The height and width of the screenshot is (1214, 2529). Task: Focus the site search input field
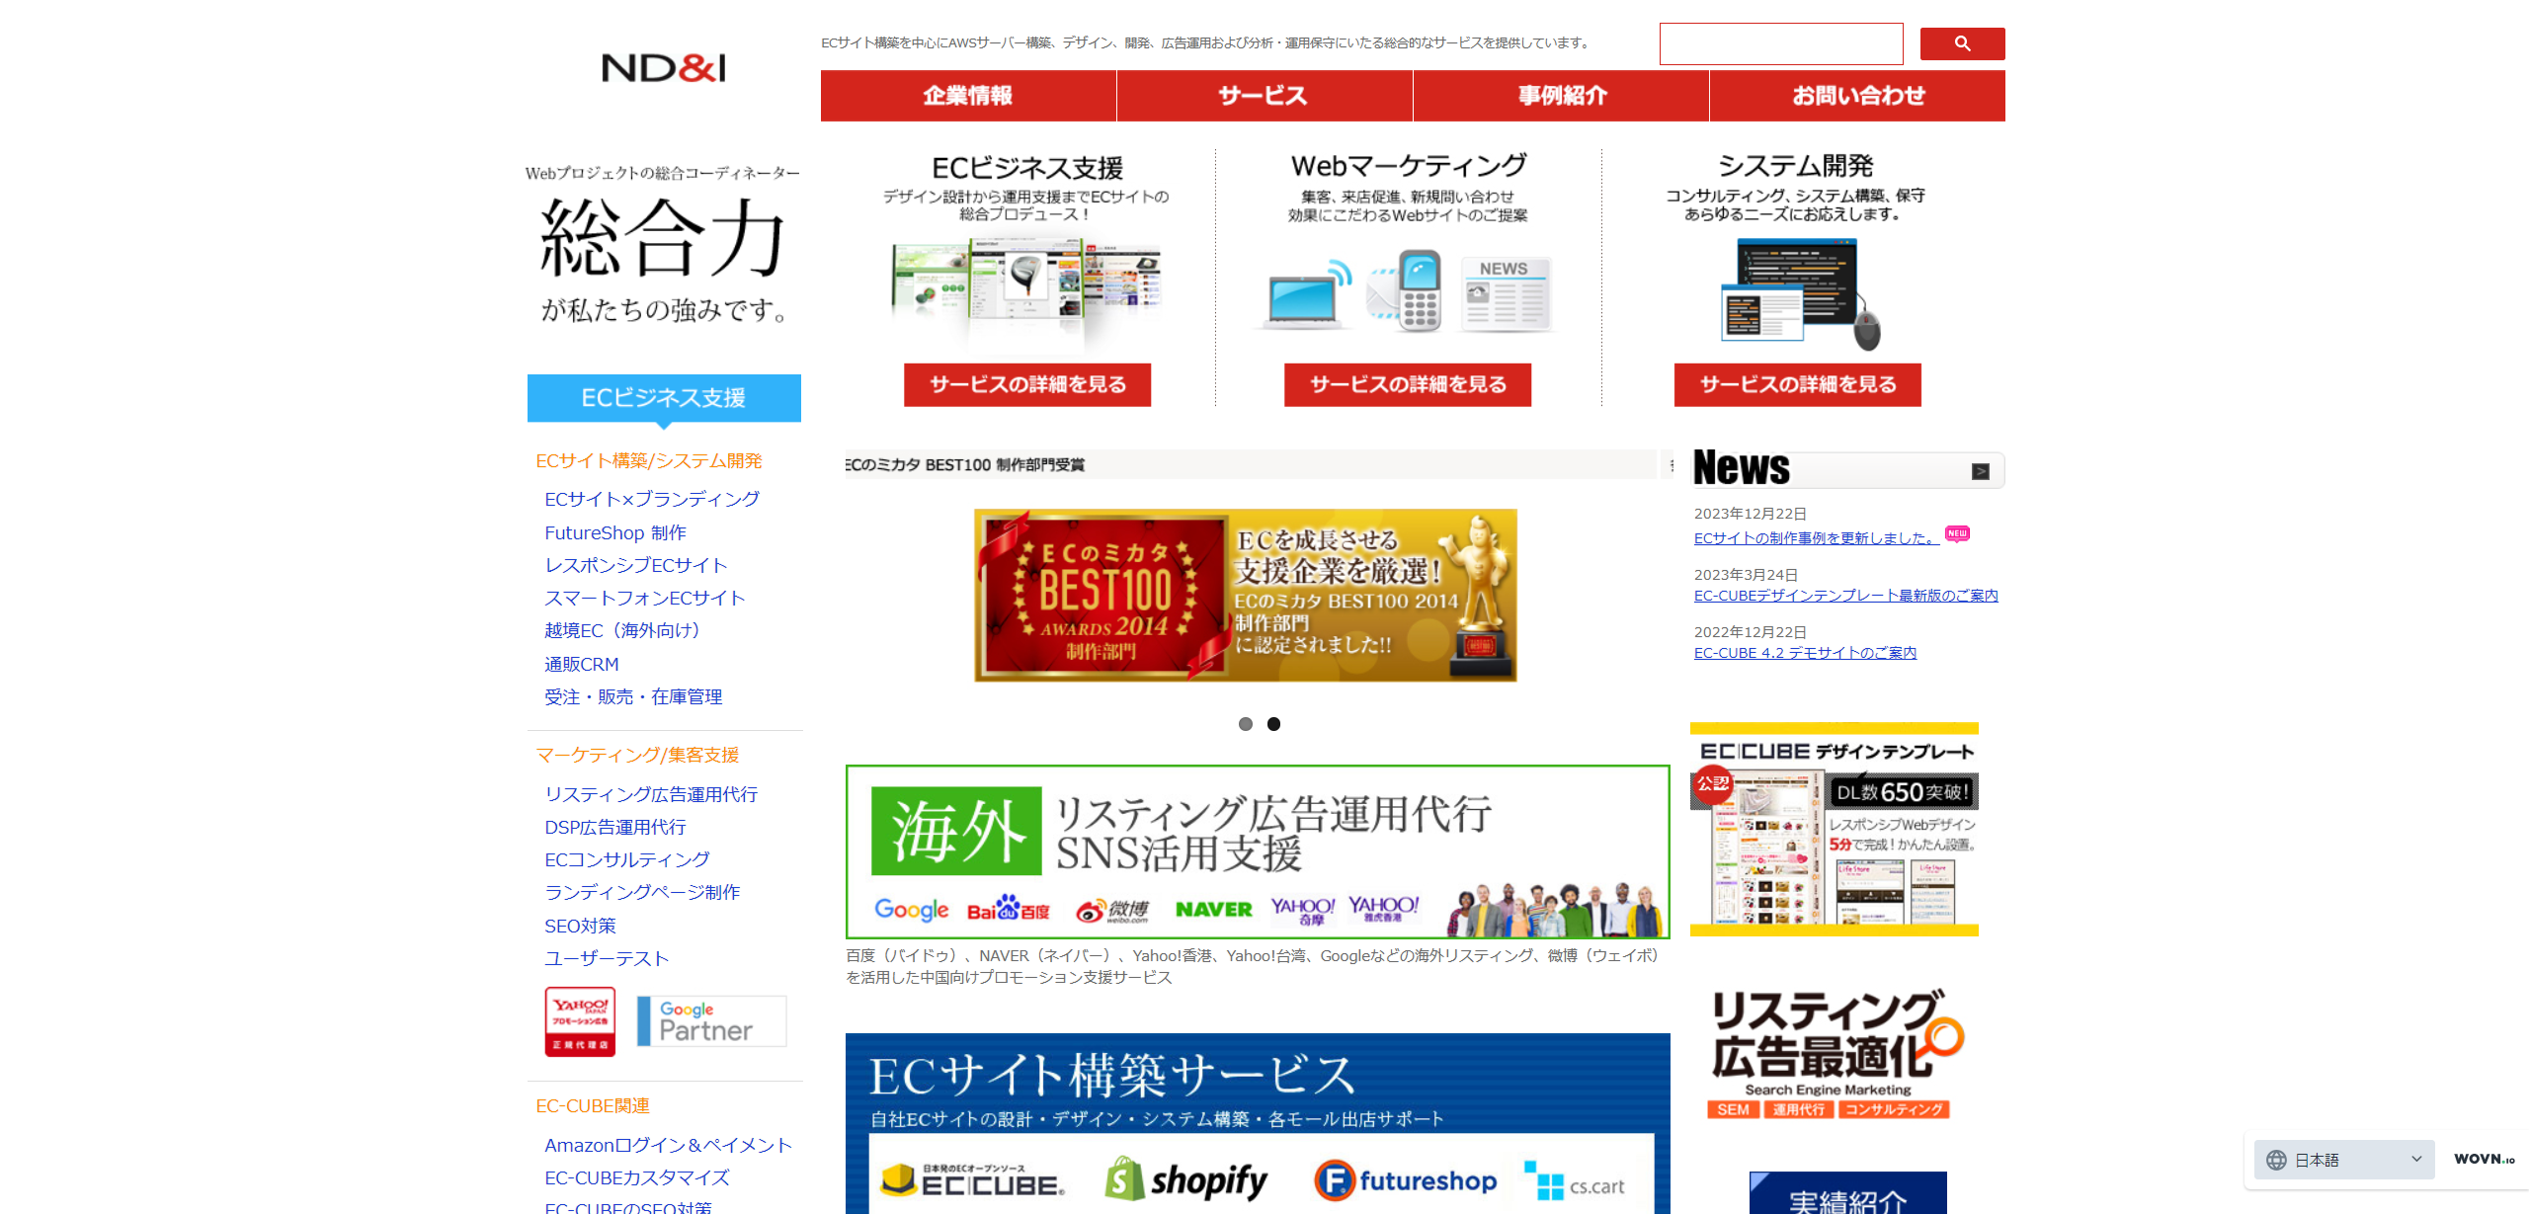1781,44
